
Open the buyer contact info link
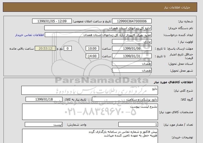point(29,35)
